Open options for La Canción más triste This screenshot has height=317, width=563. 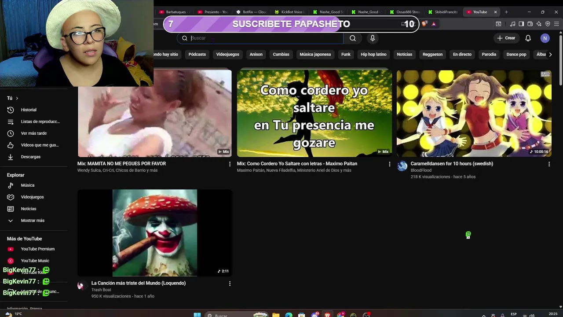230,284
